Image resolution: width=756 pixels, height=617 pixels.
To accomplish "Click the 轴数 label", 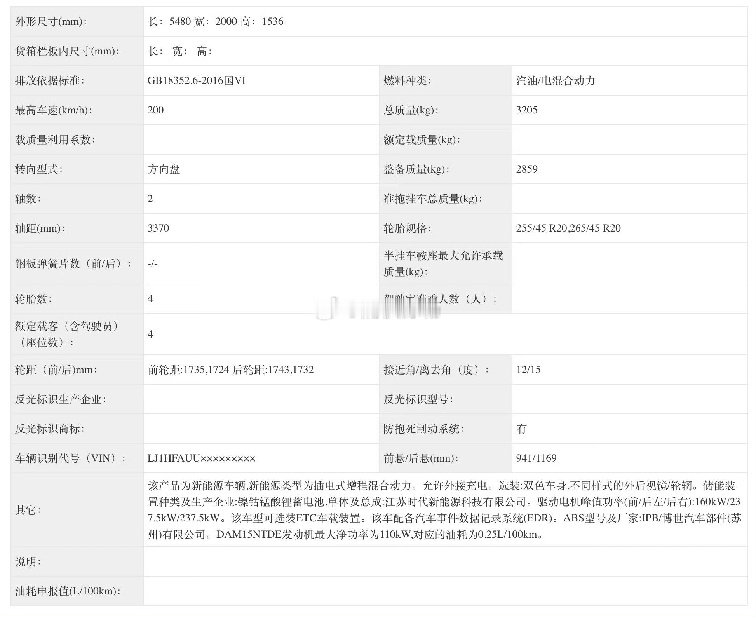I will [28, 199].
